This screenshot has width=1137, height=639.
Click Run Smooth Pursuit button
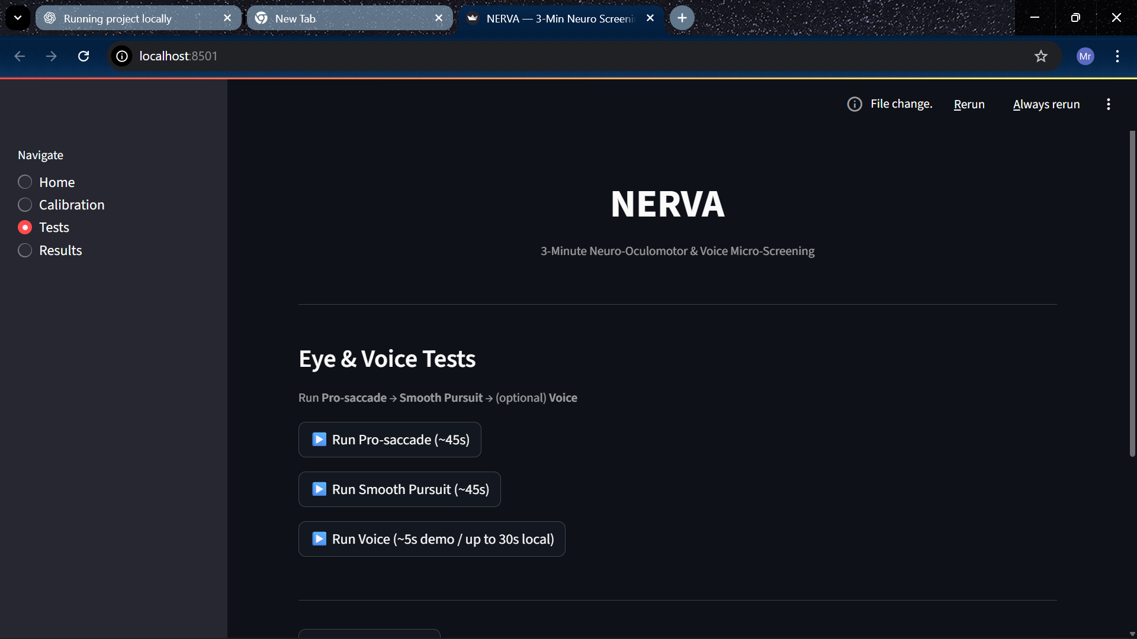pos(399,489)
